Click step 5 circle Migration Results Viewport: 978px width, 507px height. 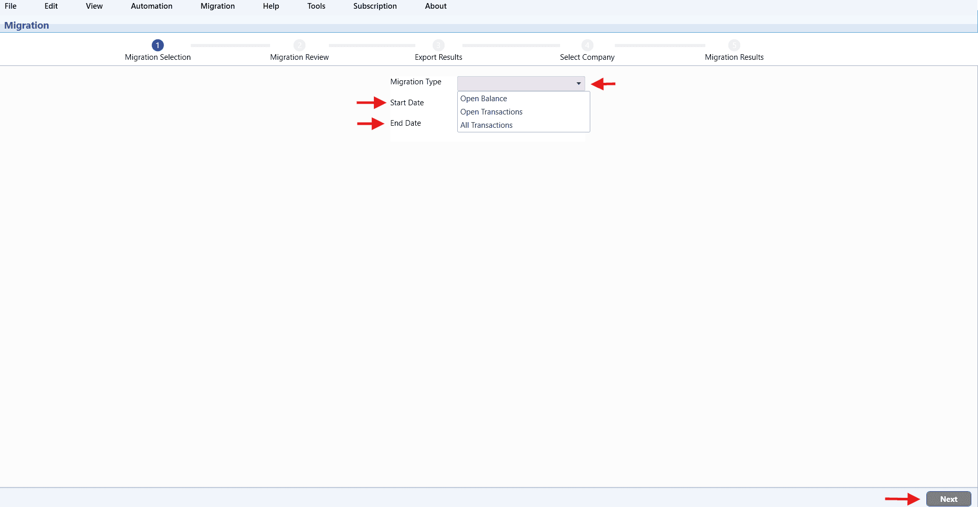(x=734, y=45)
